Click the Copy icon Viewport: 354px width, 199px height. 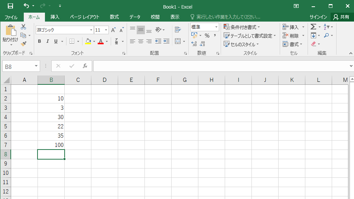click(x=23, y=35)
